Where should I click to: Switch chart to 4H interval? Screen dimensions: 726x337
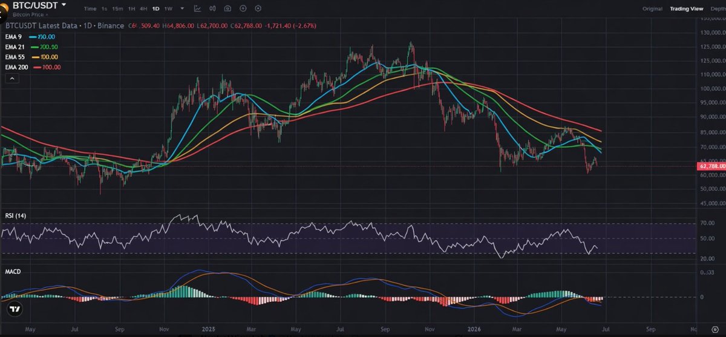(143, 9)
